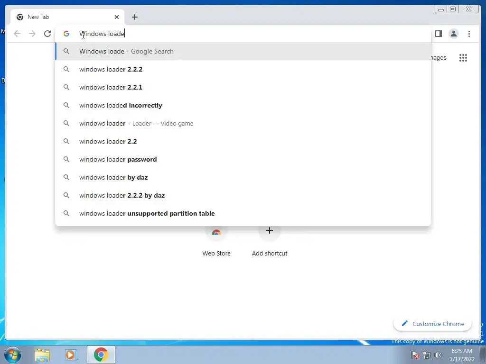Viewport: 486px width, 364px height.
Task: Choose suggestion 'windows loader 2.2'
Action: [243, 141]
